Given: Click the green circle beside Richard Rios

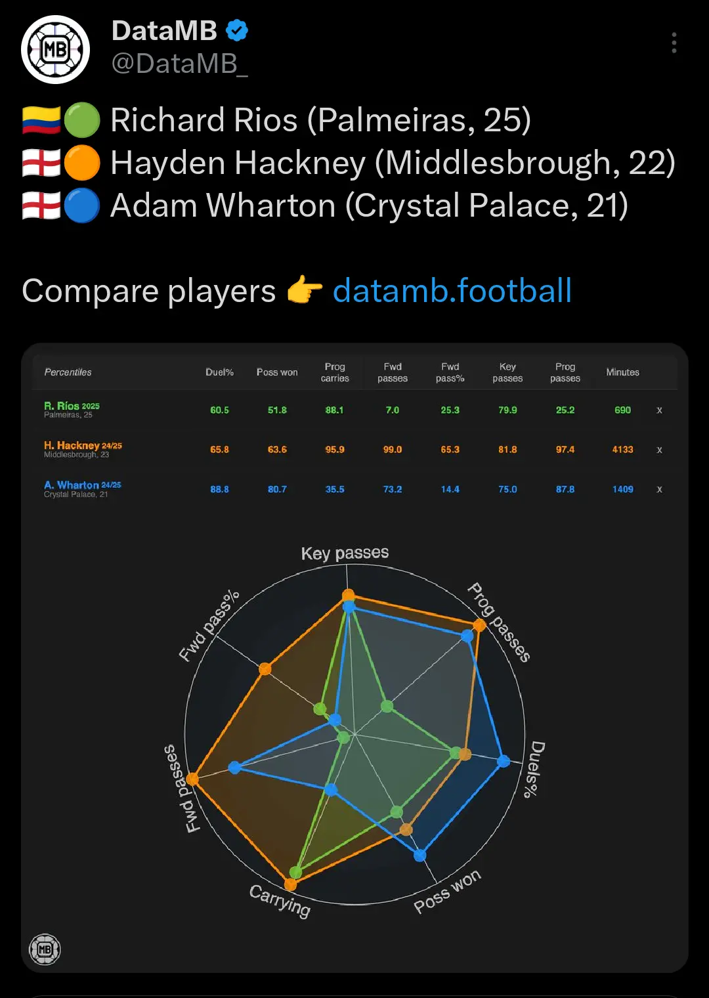Looking at the screenshot, I should (82, 120).
